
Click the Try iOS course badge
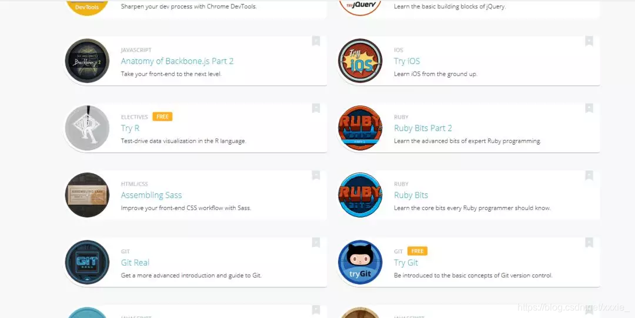click(360, 61)
